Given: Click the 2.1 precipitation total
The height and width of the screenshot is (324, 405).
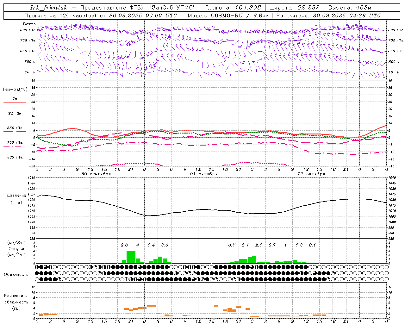Looking at the screenshot, I should coord(259,245).
